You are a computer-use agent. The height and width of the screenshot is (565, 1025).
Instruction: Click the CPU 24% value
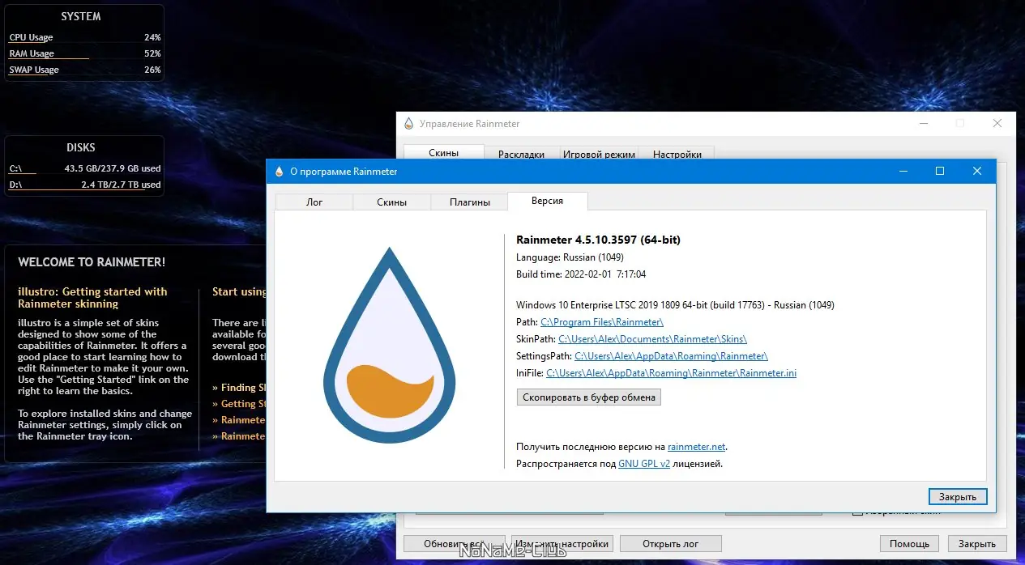pyautogui.click(x=152, y=37)
